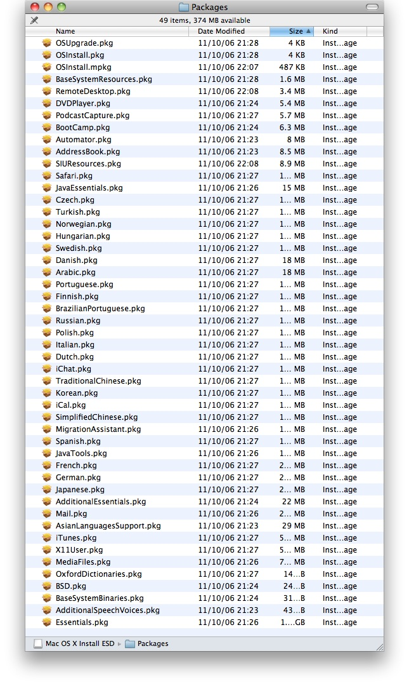
Task: Select BaseSystemBinaries.pkg file name
Action: tap(100, 598)
